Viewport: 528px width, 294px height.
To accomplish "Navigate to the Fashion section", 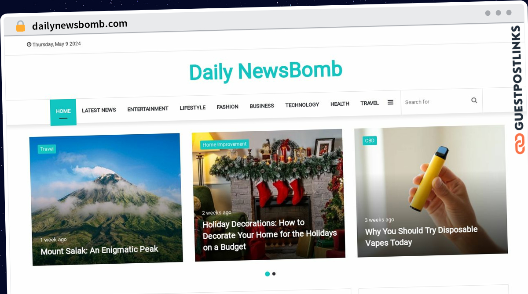I will [227, 107].
